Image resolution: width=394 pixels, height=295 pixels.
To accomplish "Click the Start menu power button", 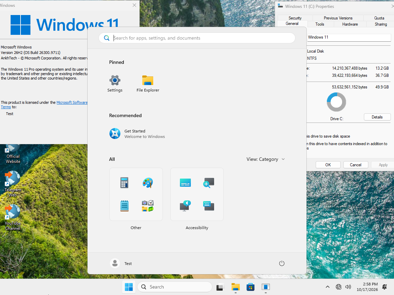I will tap(282, 263).
